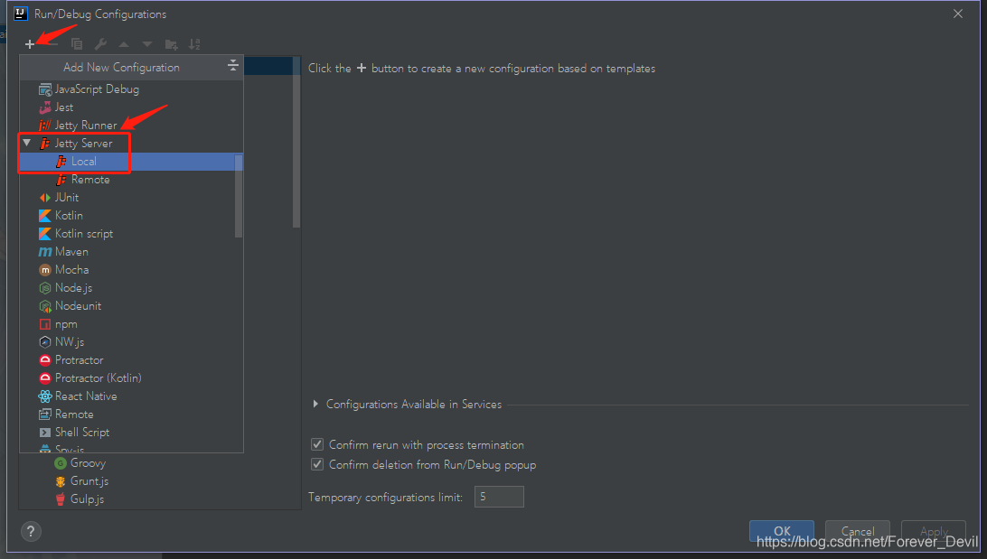
Task: Click the Apply button
Action: (934, 531)
